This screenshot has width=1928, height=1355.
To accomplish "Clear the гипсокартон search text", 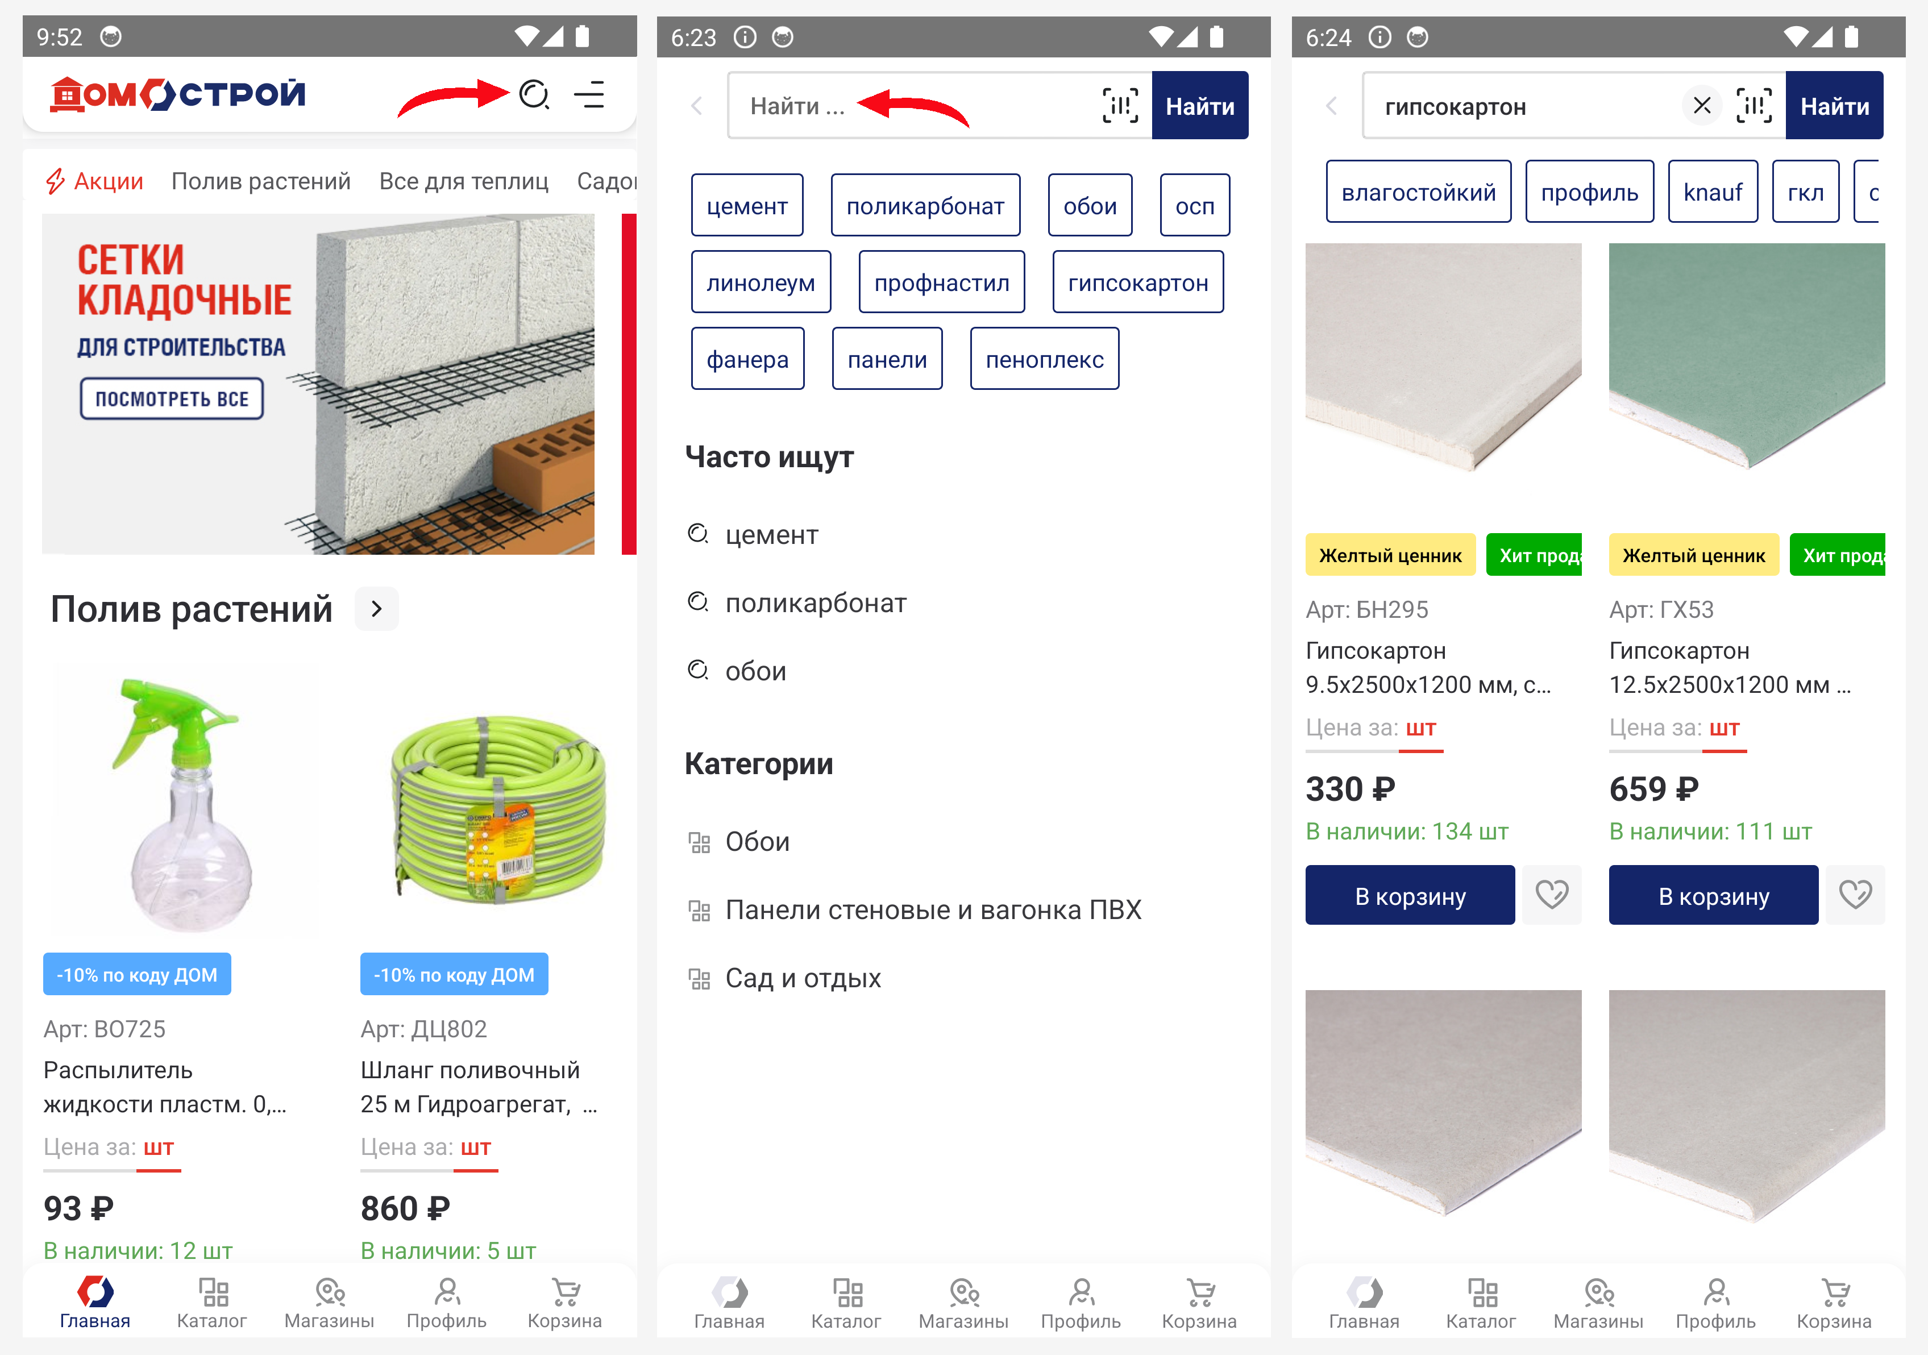I will pos(1702,106).
